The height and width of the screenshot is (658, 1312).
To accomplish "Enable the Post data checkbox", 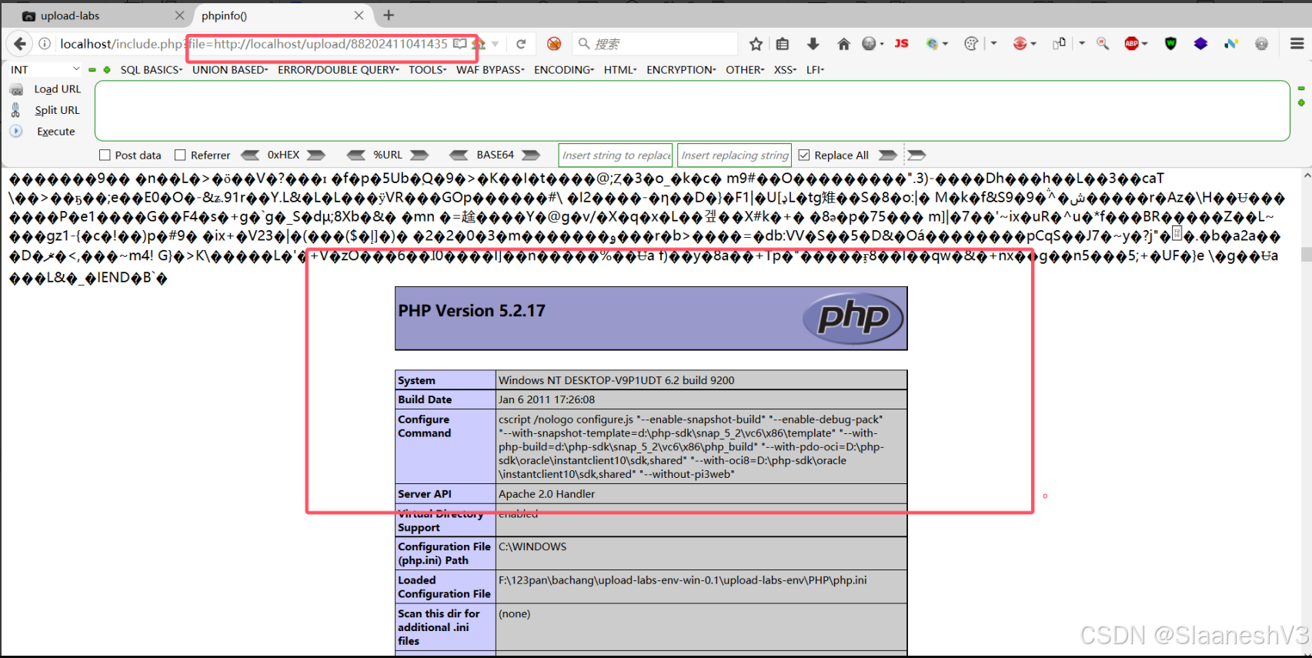I will pos(105,155).
